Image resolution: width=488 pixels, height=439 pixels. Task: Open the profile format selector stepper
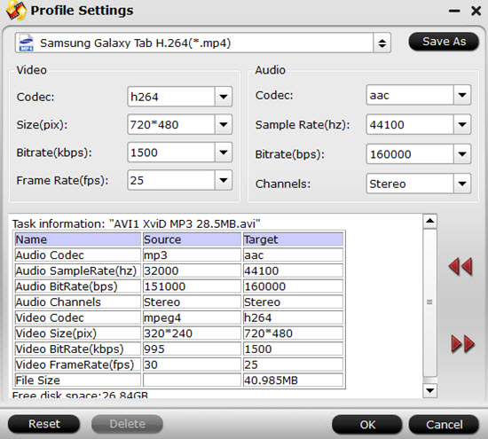[x=382, y=43]
